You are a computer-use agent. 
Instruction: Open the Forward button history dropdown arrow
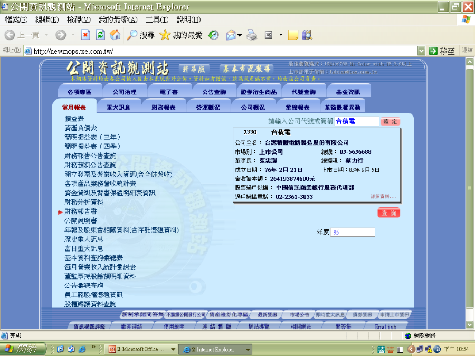click(73, 35)
